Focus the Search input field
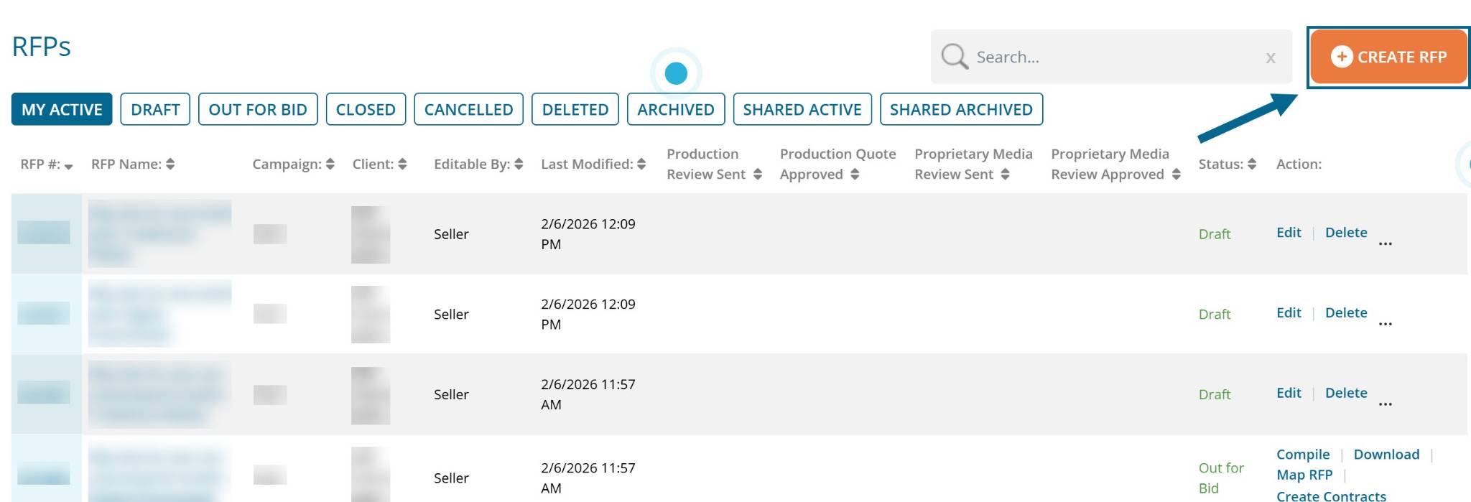This screenshot has height=502, width=1471. click(x=1113, y=57)
